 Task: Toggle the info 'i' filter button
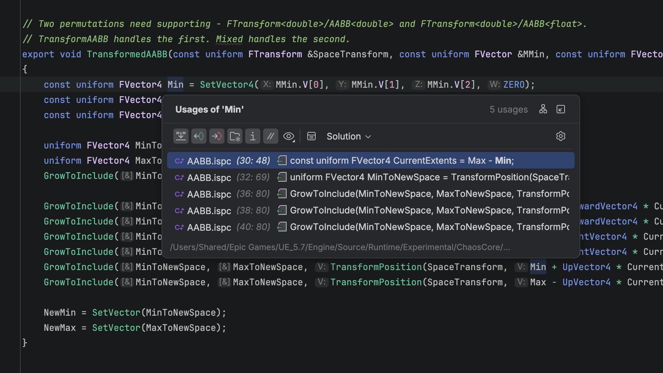pos(253,136)
